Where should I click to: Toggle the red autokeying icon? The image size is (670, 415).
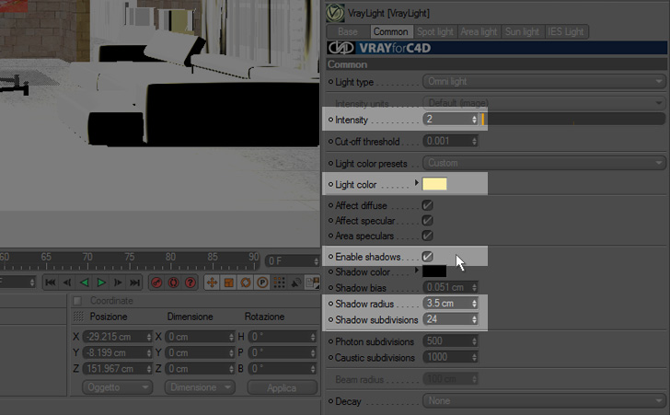click(x=173, y=282)
